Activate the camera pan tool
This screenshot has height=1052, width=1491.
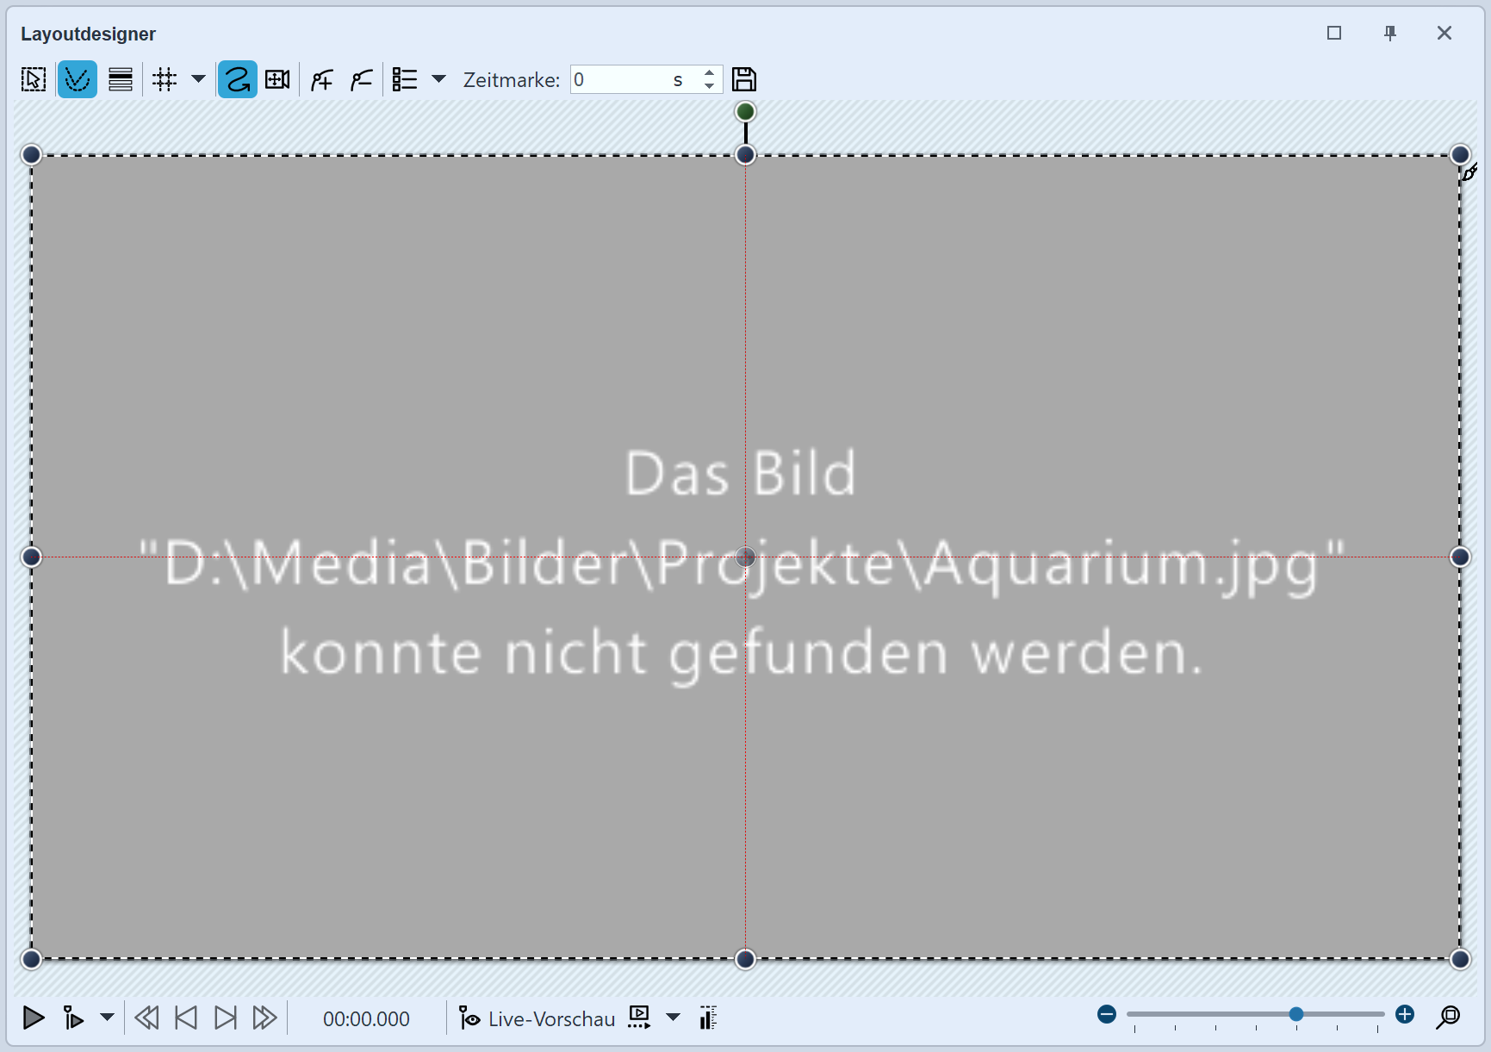click(x=276, y=79)
